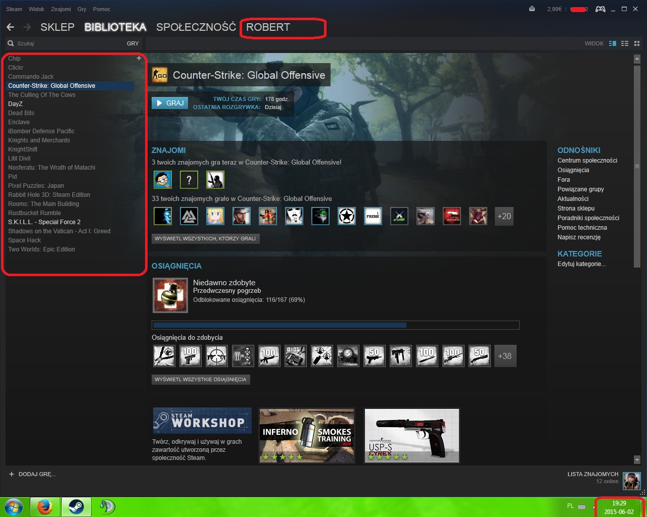Open the Poradniki społeczności link
647x517 pixels.
(x=588, y=218)
